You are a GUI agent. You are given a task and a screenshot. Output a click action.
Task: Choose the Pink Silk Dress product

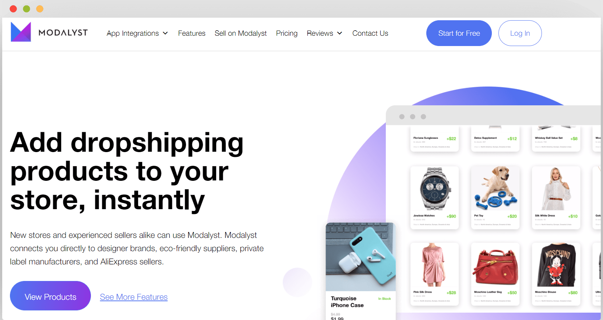coord(435,274)
